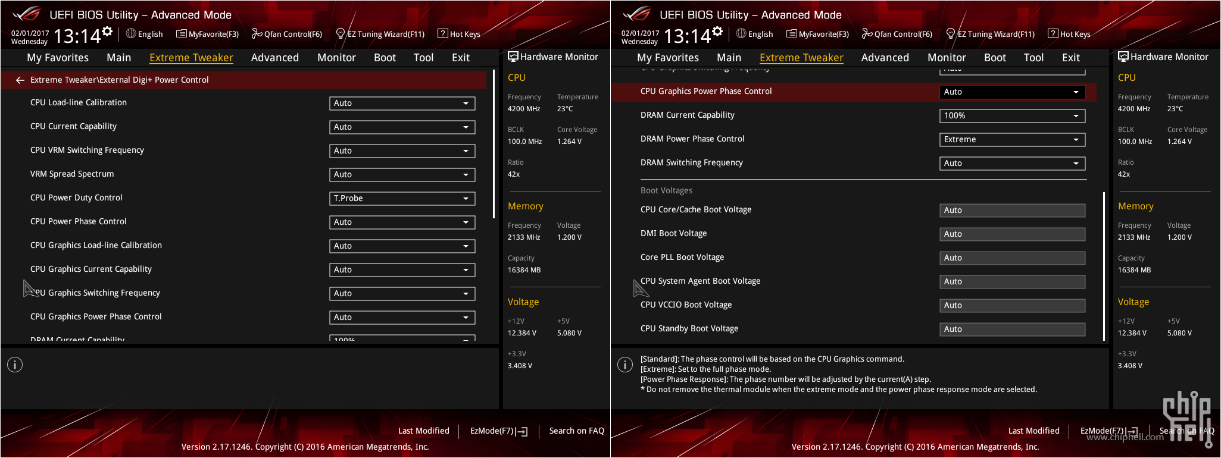Click the English globe icon on left screen
Screen dimensions: 1221x458
(131, 33)
